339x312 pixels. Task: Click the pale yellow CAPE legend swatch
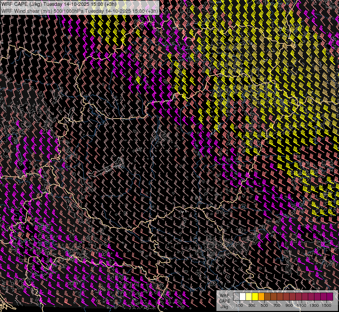coord(249,297)
